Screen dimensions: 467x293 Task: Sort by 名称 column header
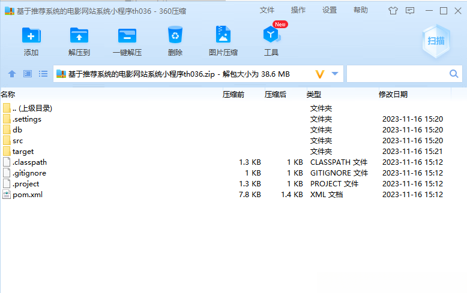tap(8, 95)
